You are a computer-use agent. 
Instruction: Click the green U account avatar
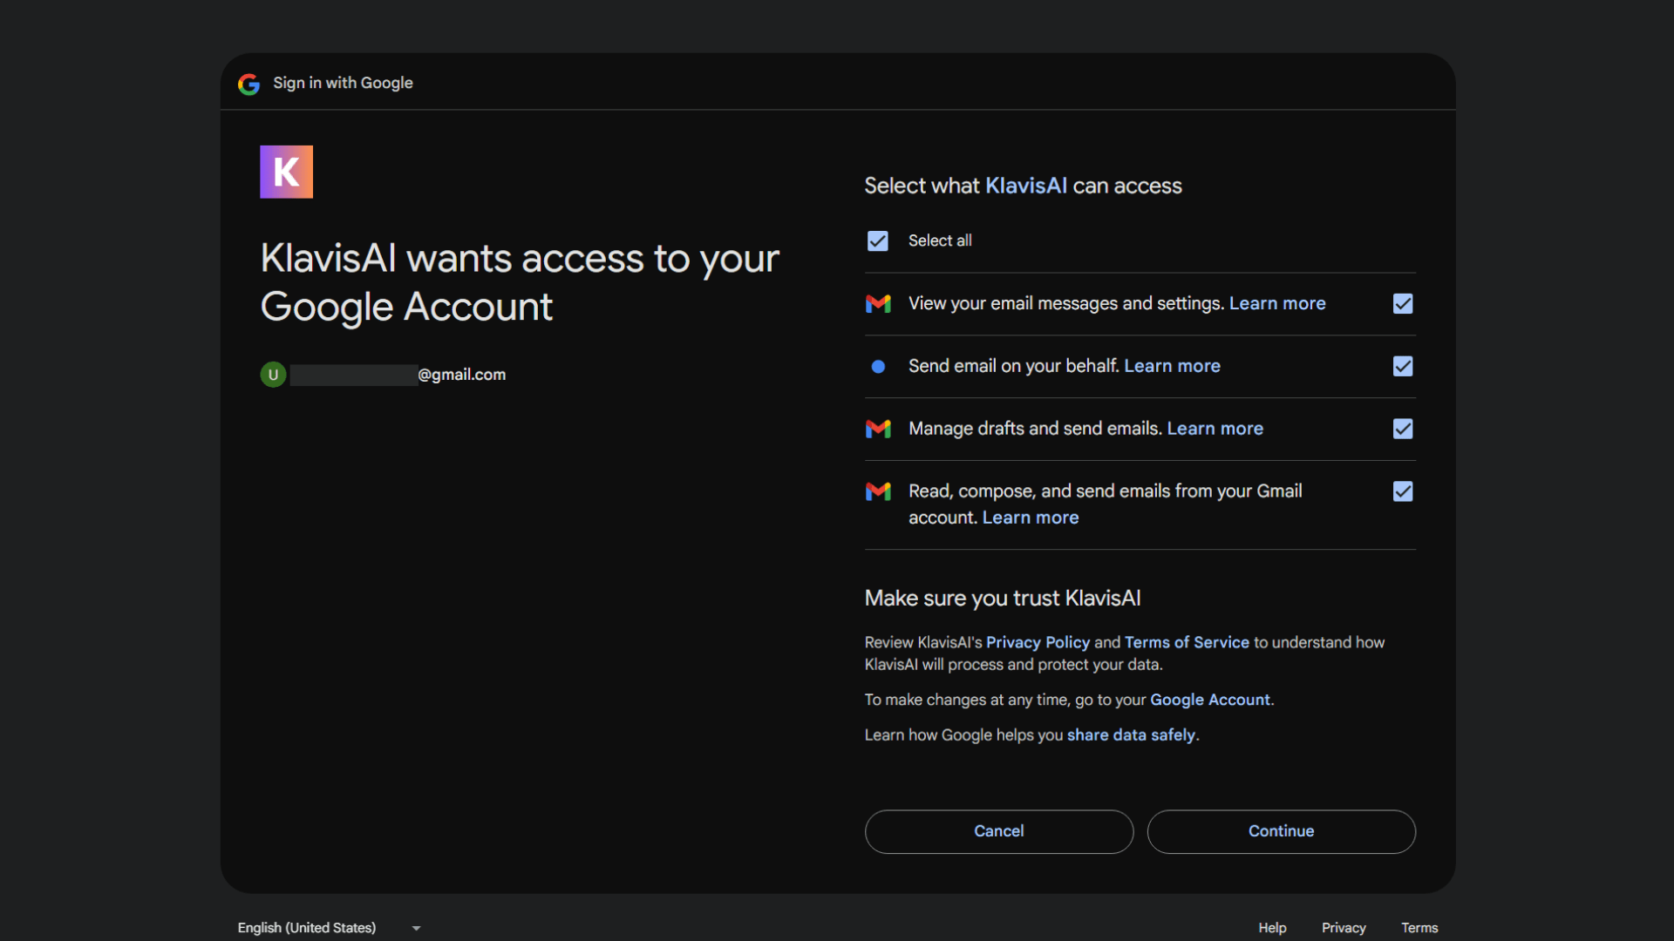click(x=273, y=375)
